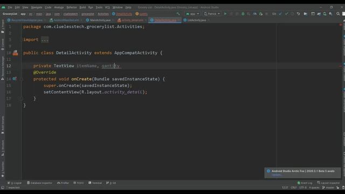Open the Resource Manager sidebar tab
The width and height of the screenshot is (345, 194).
3,68
